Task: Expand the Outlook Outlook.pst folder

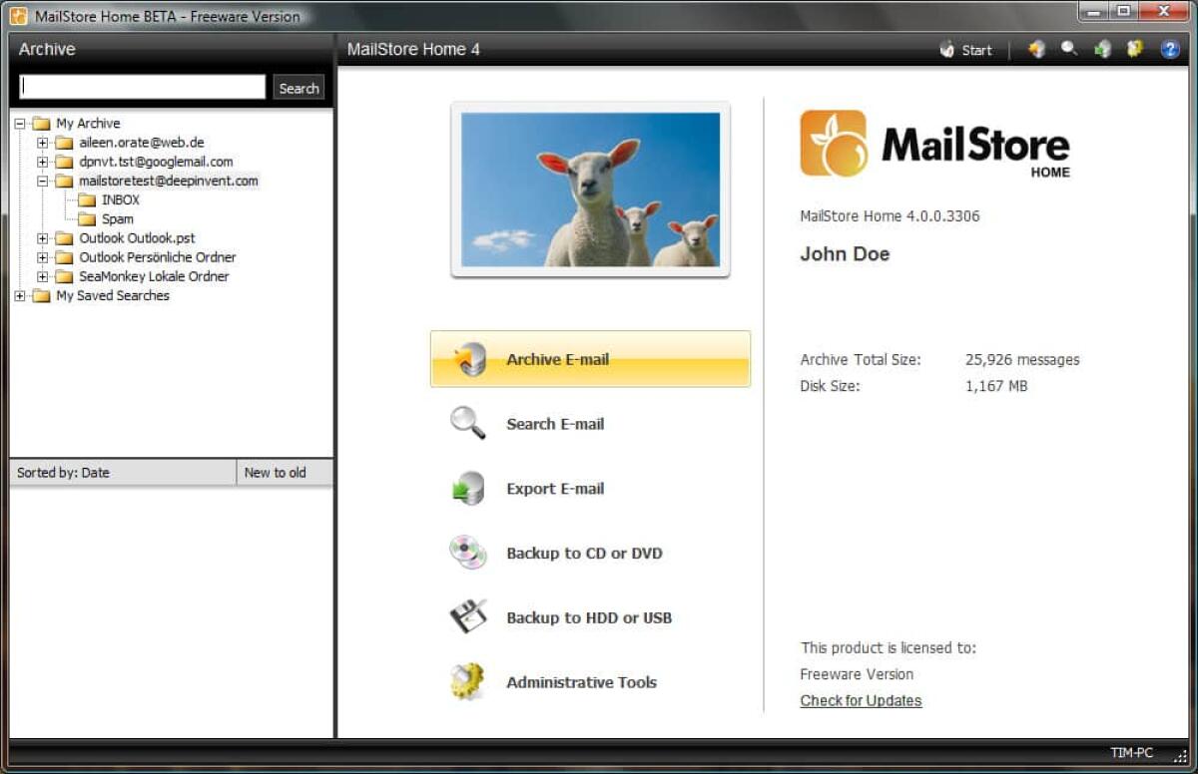Action: [x=41, y=237]
